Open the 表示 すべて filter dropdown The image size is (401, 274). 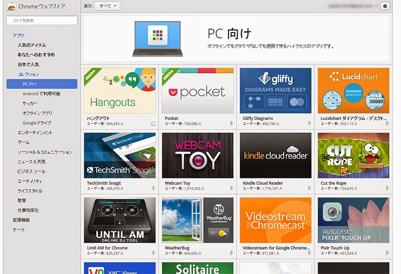point(107,6)
